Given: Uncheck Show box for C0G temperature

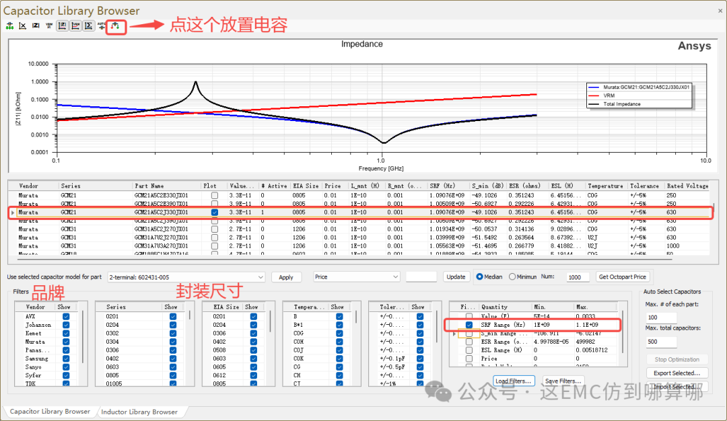Looking at the screenshot, I should 339,334.
